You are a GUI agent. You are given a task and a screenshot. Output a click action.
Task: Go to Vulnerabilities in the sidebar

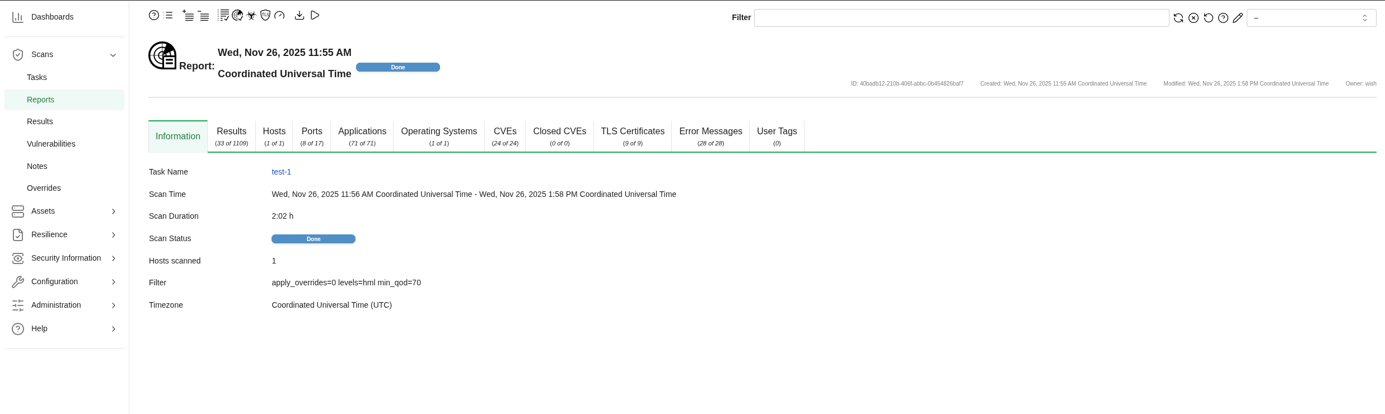51,144
